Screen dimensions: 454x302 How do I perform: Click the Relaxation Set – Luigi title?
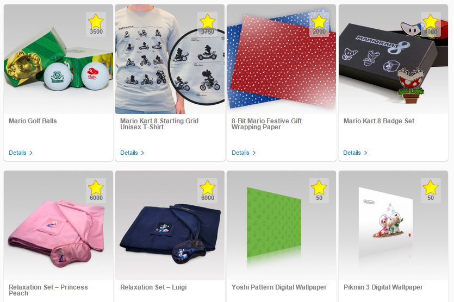(x=153, y=287)
